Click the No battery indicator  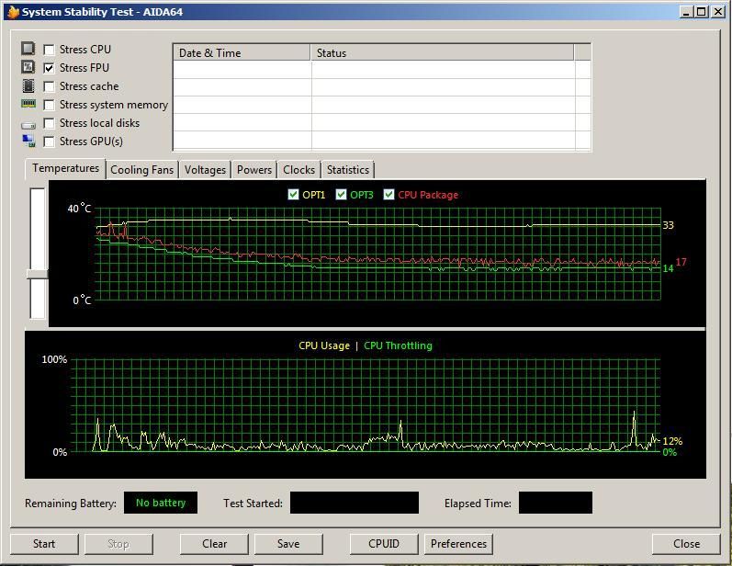161,503
